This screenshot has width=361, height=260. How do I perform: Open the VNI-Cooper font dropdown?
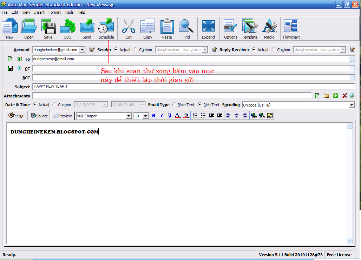click(129, 116)
